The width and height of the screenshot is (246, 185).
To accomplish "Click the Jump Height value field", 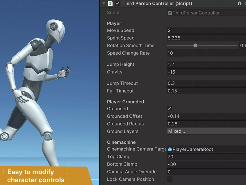I will 206,64.
